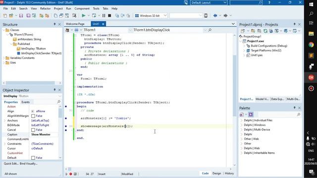317x178 pixels.
Task: Open the Data Explorer panel tab
Action: point(277,99)
